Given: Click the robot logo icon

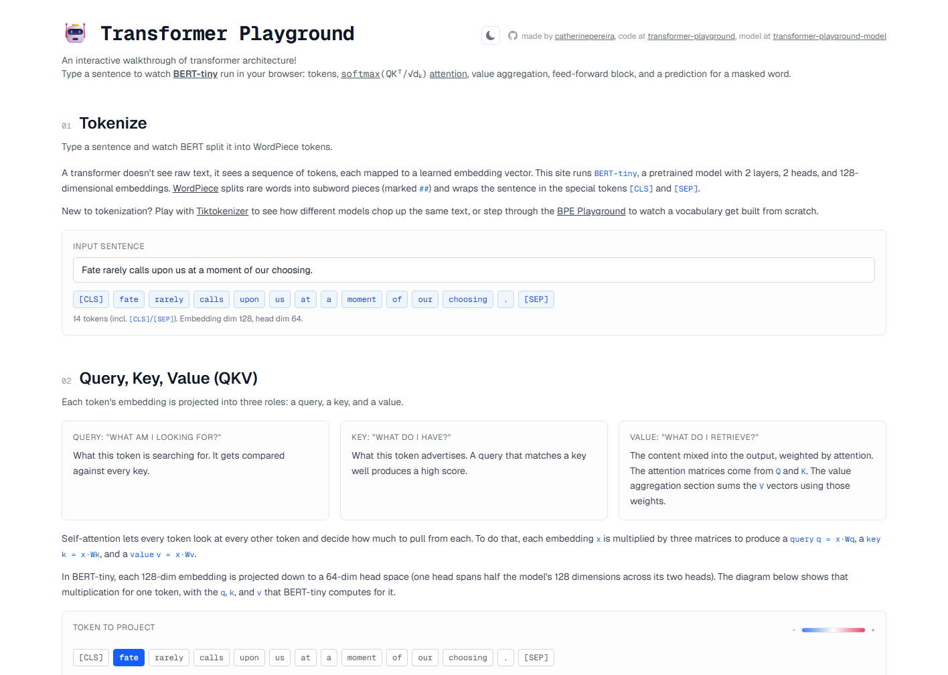Looking at the screenshot, I should click(x=75, y=33).
